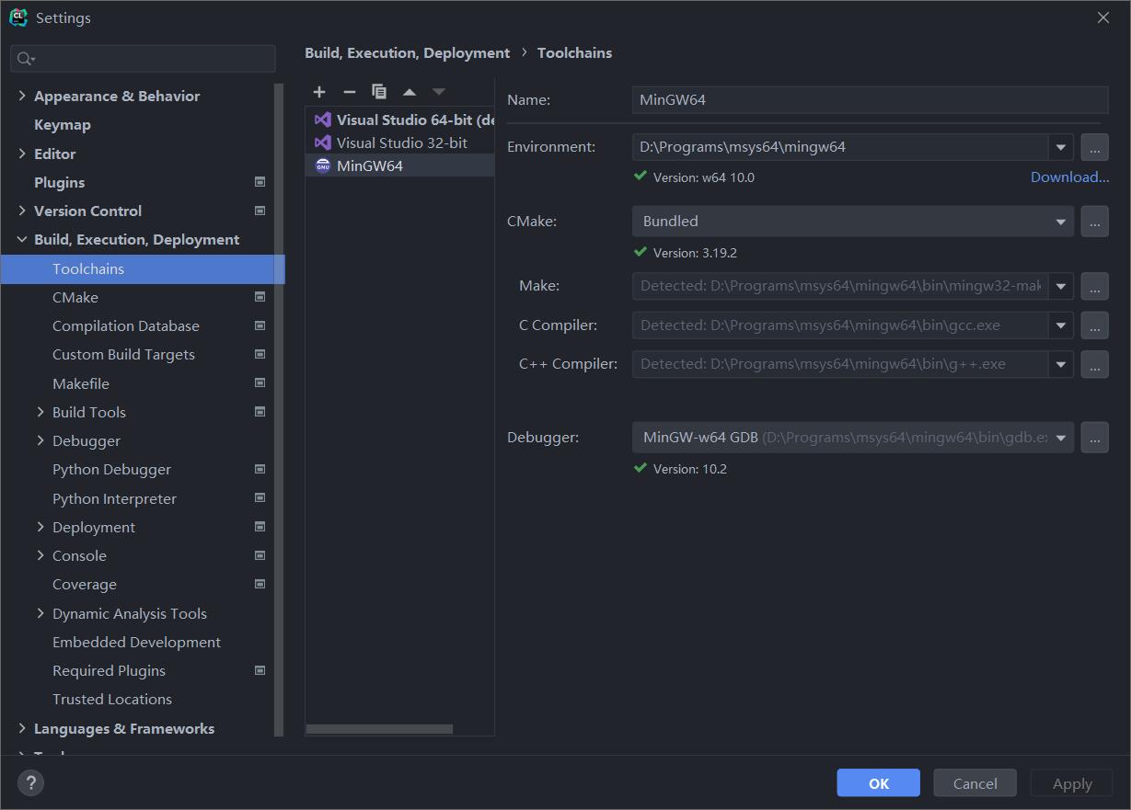Move toolchain down in the list
The height and width of the screenshot is (810, 1131).
439,92
